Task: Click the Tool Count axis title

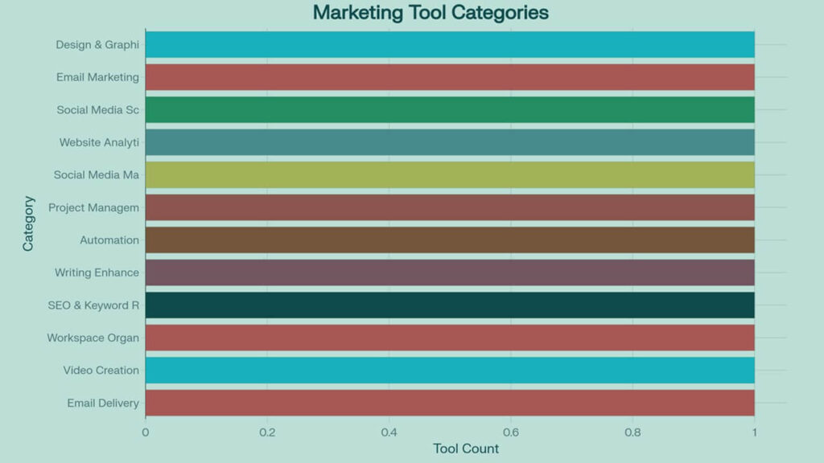Action: (466, 449)
